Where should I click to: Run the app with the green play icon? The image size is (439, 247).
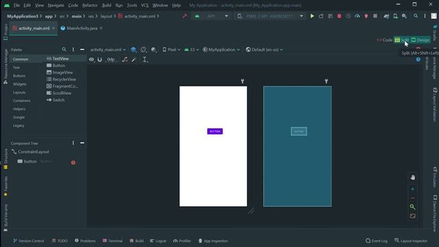coord(312,16)
